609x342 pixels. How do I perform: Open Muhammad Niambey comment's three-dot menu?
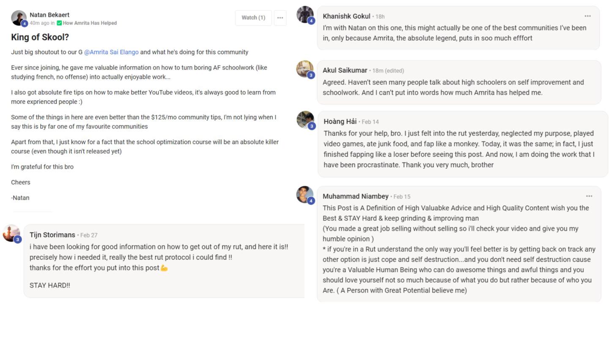(589, 196)
